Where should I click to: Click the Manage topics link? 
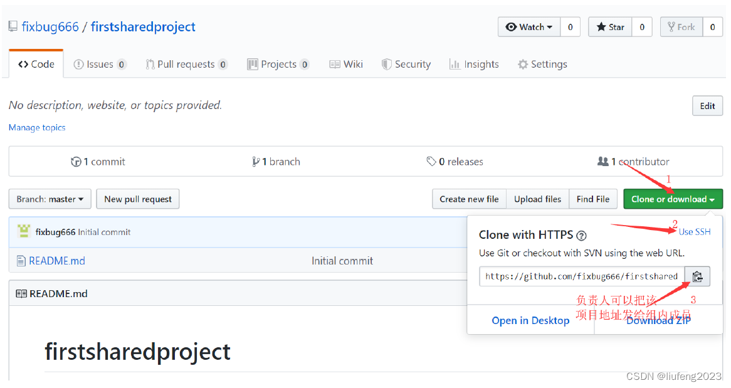(x=37, y=128)
